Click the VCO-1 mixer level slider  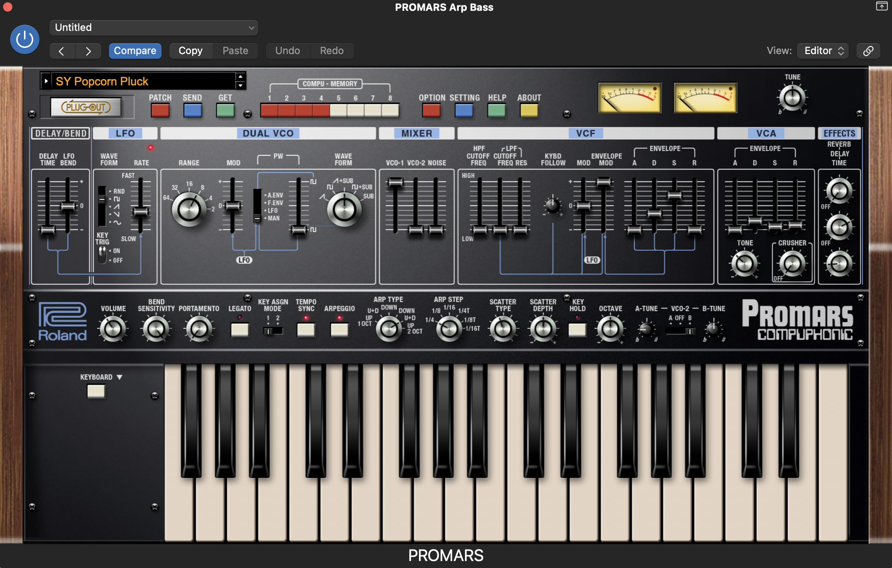click(x=395, y=183)
